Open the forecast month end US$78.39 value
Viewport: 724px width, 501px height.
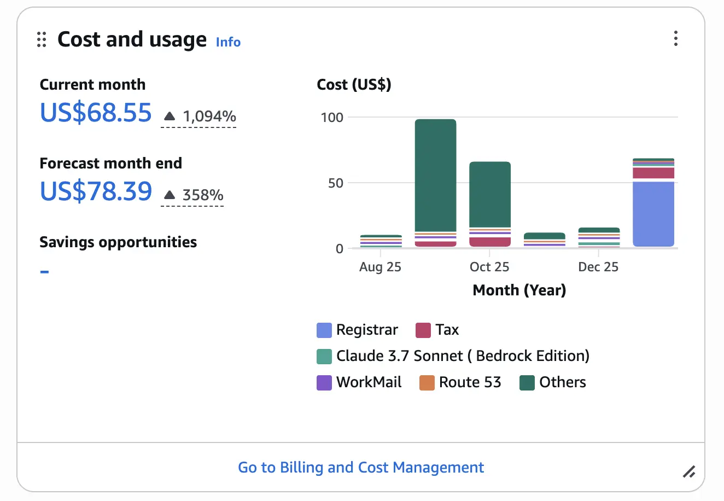pos(96,192)
